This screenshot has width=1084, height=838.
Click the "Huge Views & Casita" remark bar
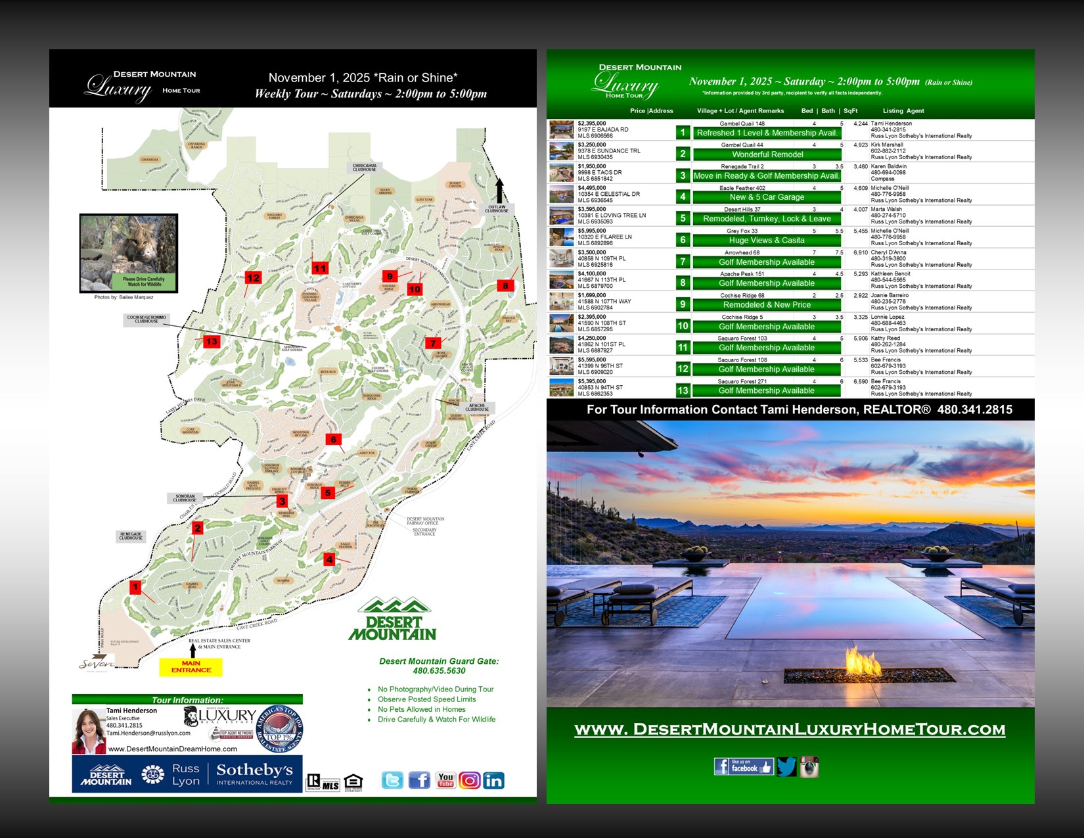click(x=766, y=241)
